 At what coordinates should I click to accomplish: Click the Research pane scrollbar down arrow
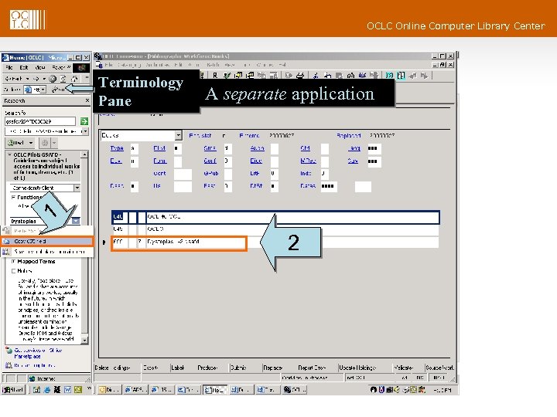[84, 341]
